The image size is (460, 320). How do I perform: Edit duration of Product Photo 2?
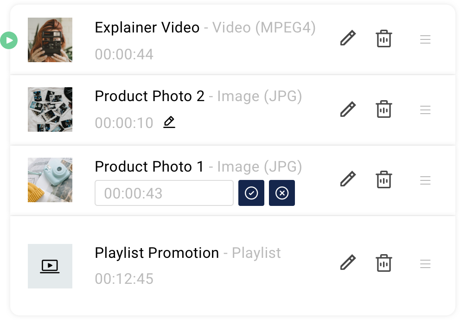169,122
